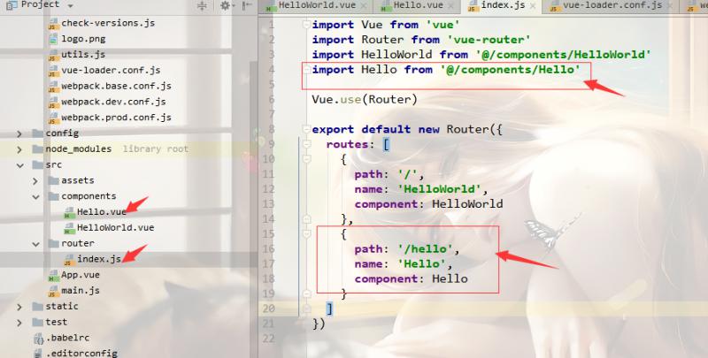This screenshot has height=358, width=708.
Task: Expand the test folder arrow
Action: (x=19, y=323)
